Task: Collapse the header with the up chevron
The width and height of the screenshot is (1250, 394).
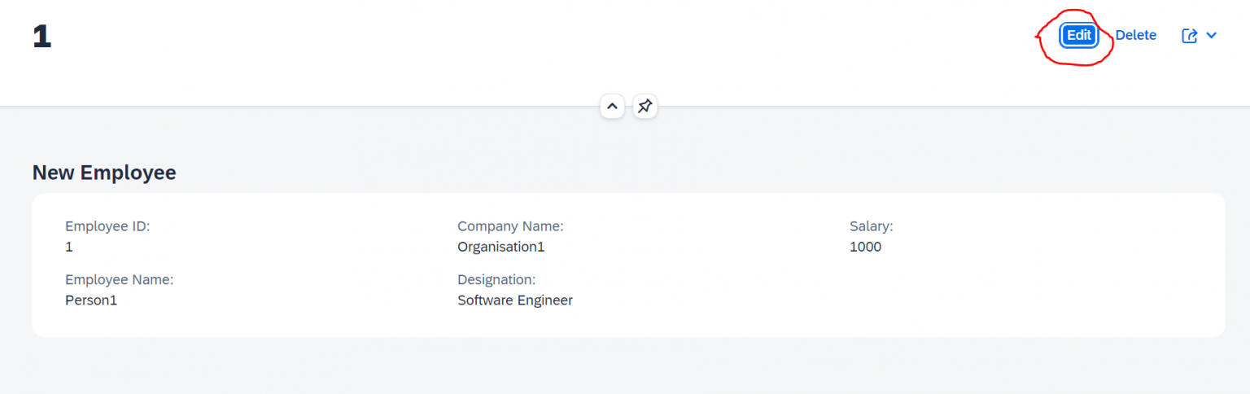Action: pos(612,107)
